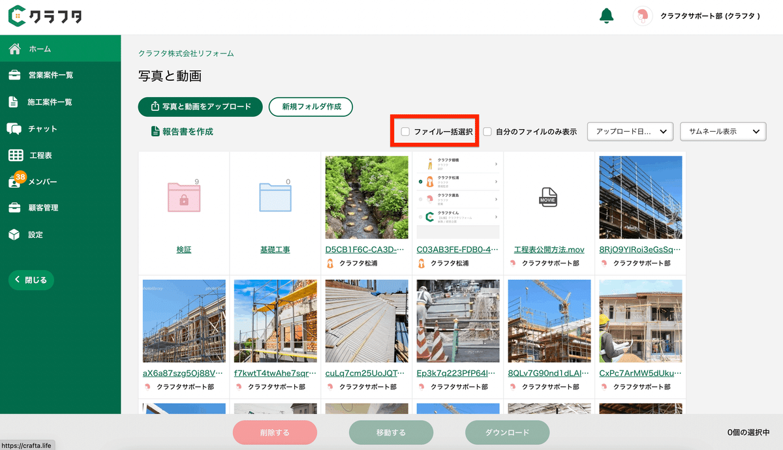Open 設定 in sidebar
This screenshot has width=783, height=450.
(60, 235)
